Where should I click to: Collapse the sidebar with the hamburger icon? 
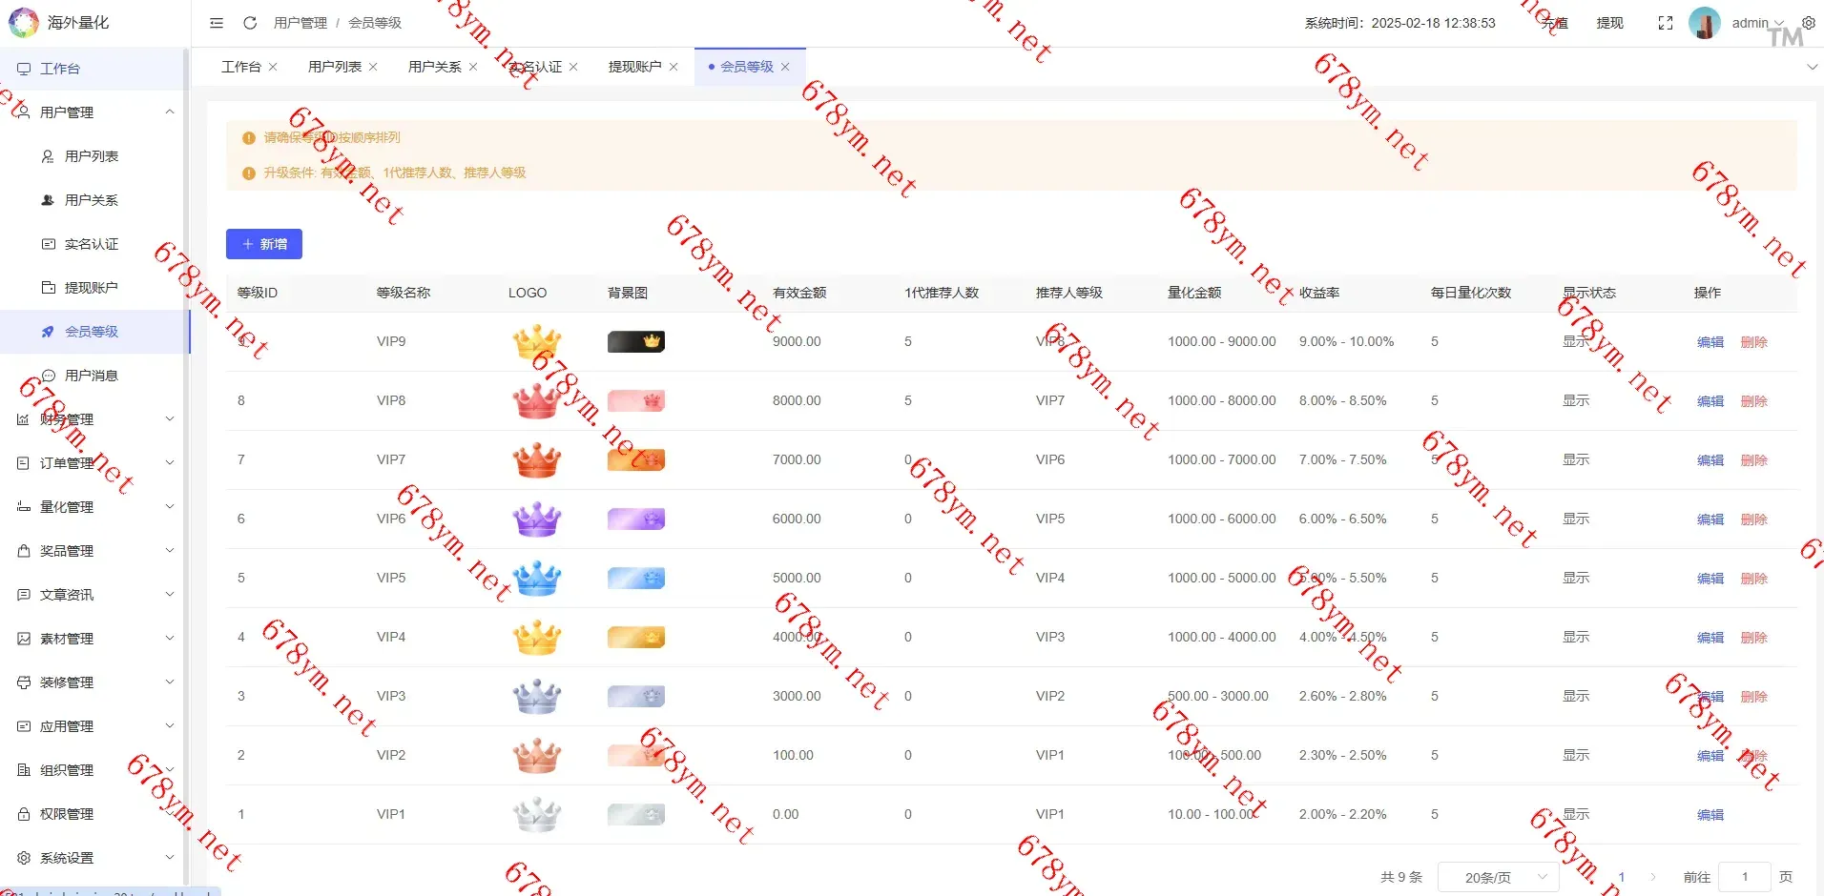pos(217,23)
